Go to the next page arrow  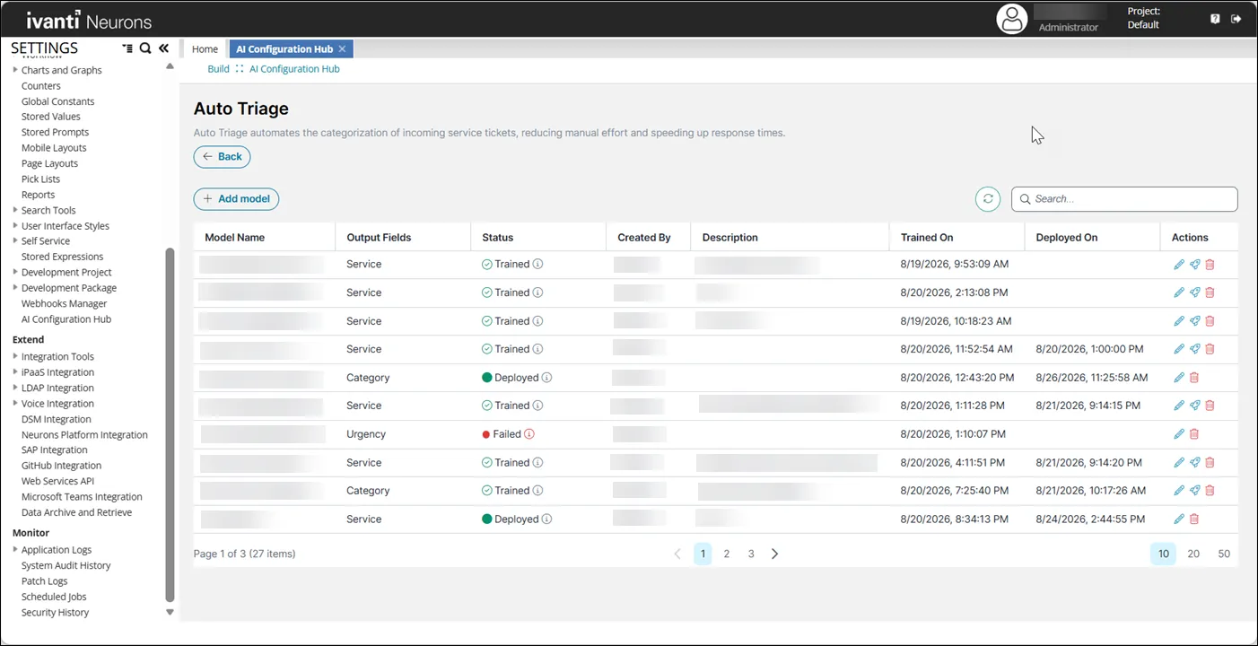point(775,554)
